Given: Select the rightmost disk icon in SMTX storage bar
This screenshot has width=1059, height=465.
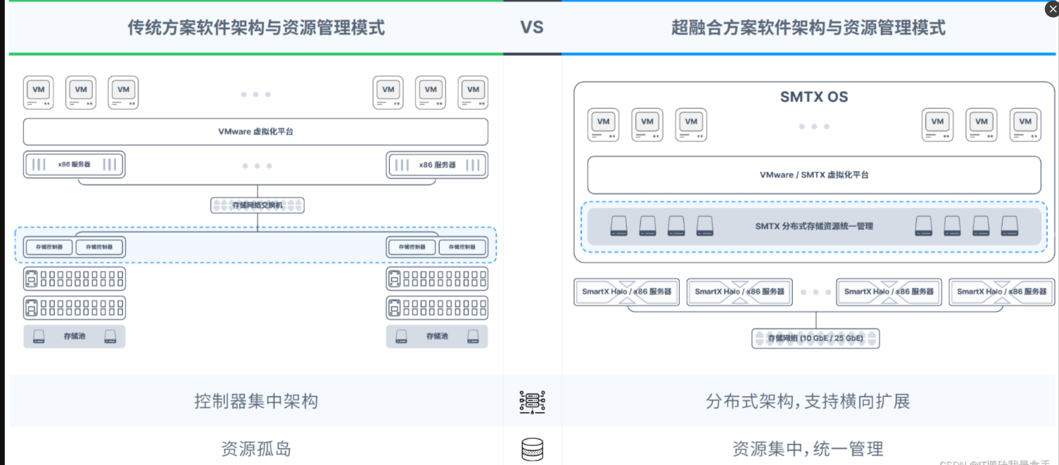Looking at the screenshot, I should [1010, 226].
